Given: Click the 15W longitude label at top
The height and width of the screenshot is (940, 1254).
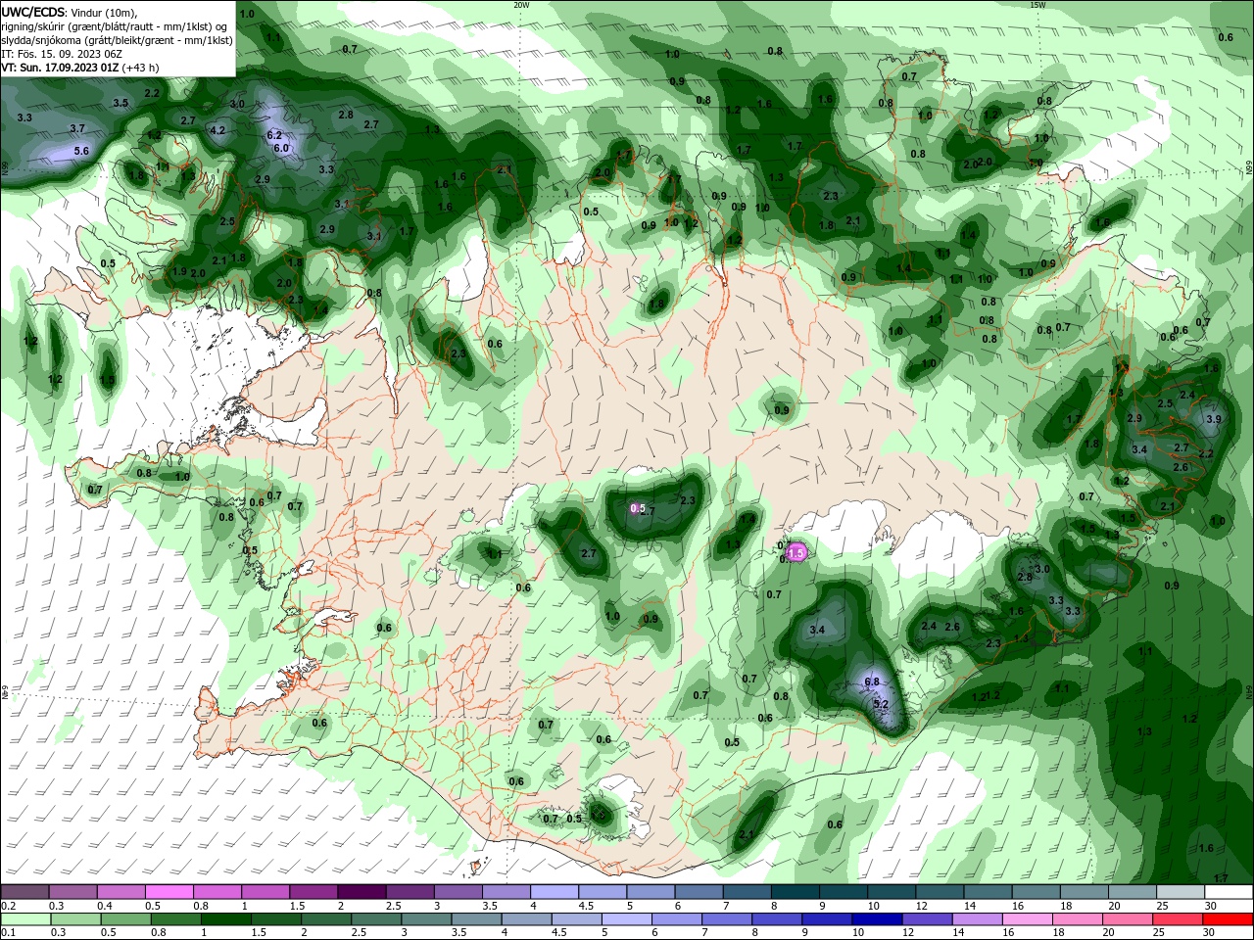Looking at the screenshot, I should click(x=1037, y=5).
